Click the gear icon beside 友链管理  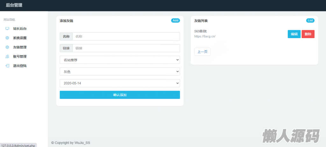(x=7, y=47)
